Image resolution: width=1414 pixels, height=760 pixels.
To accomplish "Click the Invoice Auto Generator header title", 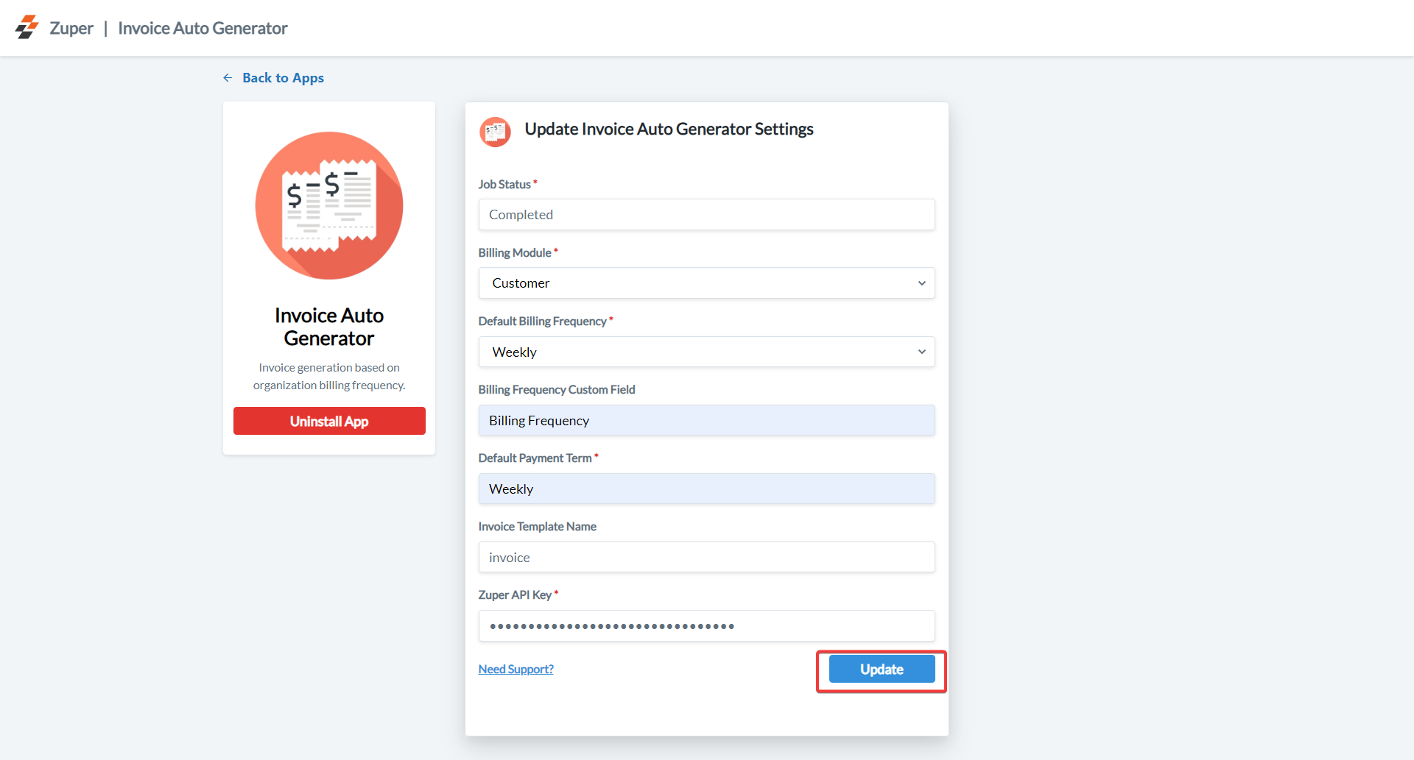I will pyautogui.click(x=203, y=28).
